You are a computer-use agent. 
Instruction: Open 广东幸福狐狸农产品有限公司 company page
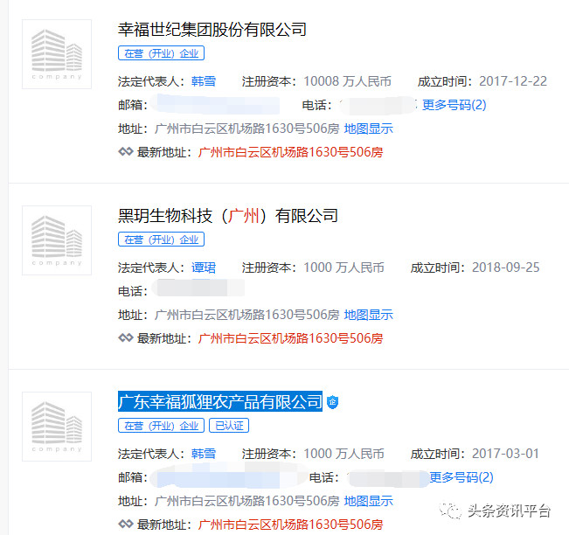(x=220, y=402)
